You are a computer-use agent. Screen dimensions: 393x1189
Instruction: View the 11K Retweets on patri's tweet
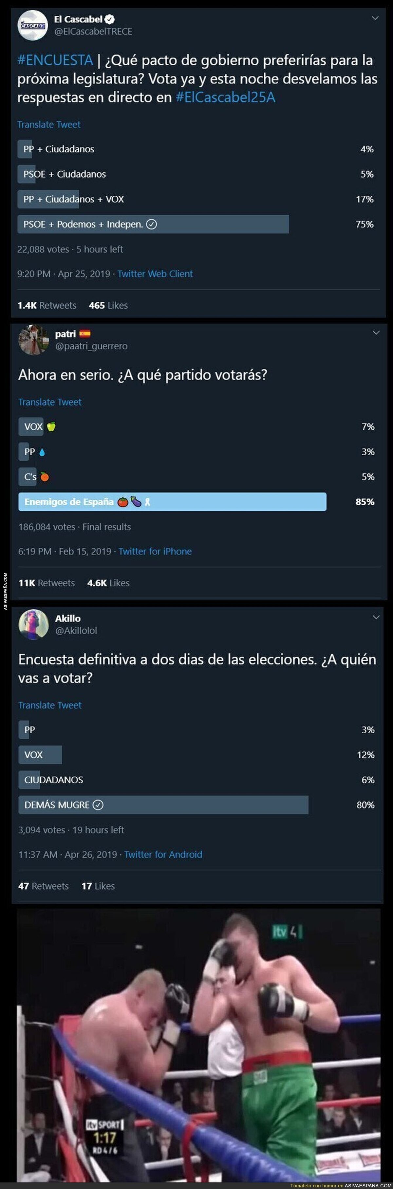[47, 583]
